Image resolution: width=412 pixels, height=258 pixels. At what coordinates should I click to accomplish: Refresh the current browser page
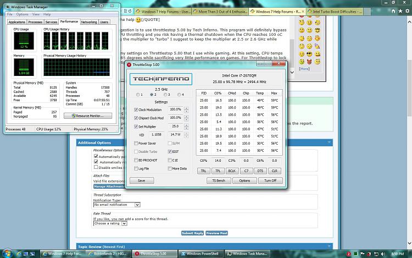(x=130, y=12)
